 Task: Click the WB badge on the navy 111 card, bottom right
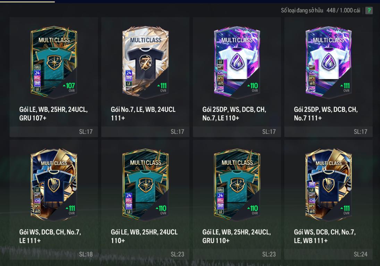(x=312, y=184)
